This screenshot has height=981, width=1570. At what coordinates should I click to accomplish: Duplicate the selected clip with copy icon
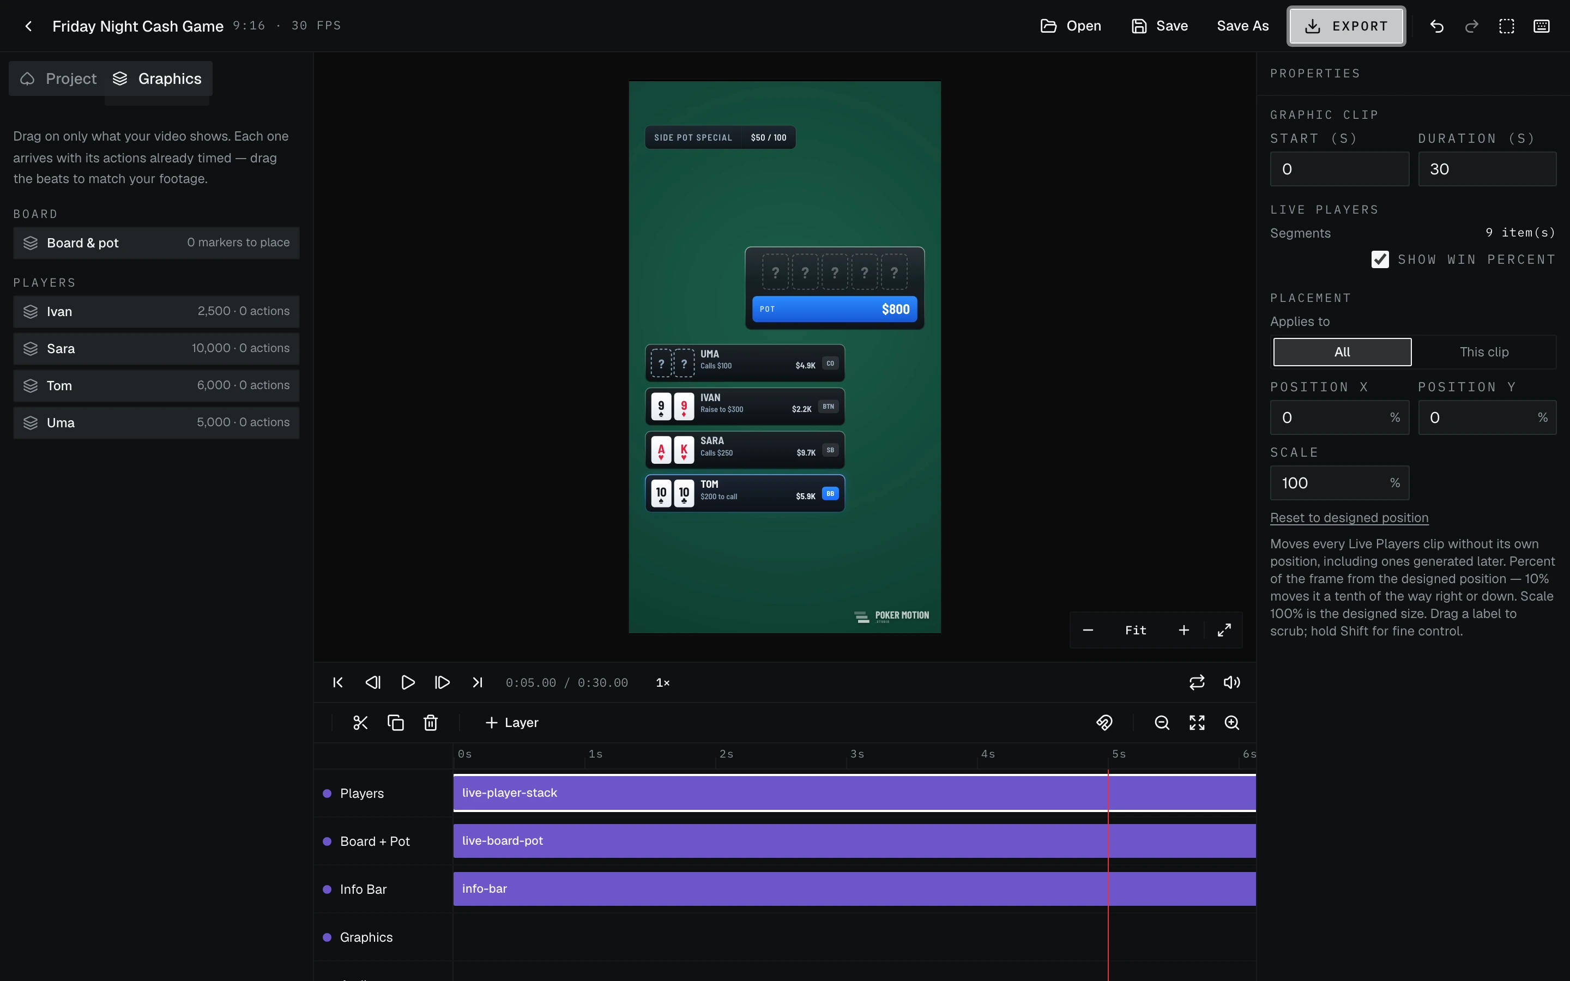pos(395,723)
